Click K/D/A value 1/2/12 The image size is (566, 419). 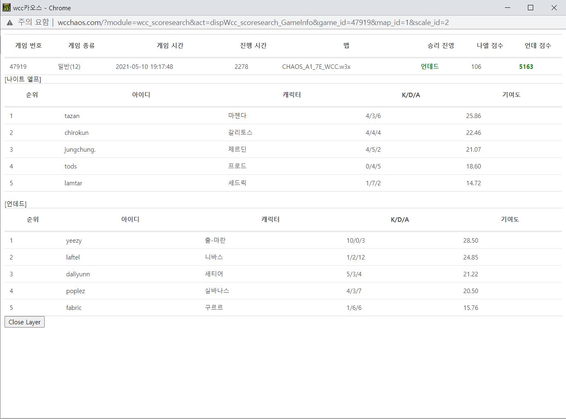pyautogui.click(x=356, y=257)
